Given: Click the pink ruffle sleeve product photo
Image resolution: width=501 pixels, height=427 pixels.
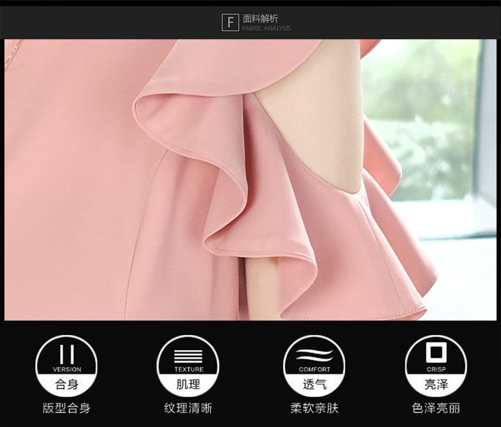Looking at the screenshot, I should (251, 180).
